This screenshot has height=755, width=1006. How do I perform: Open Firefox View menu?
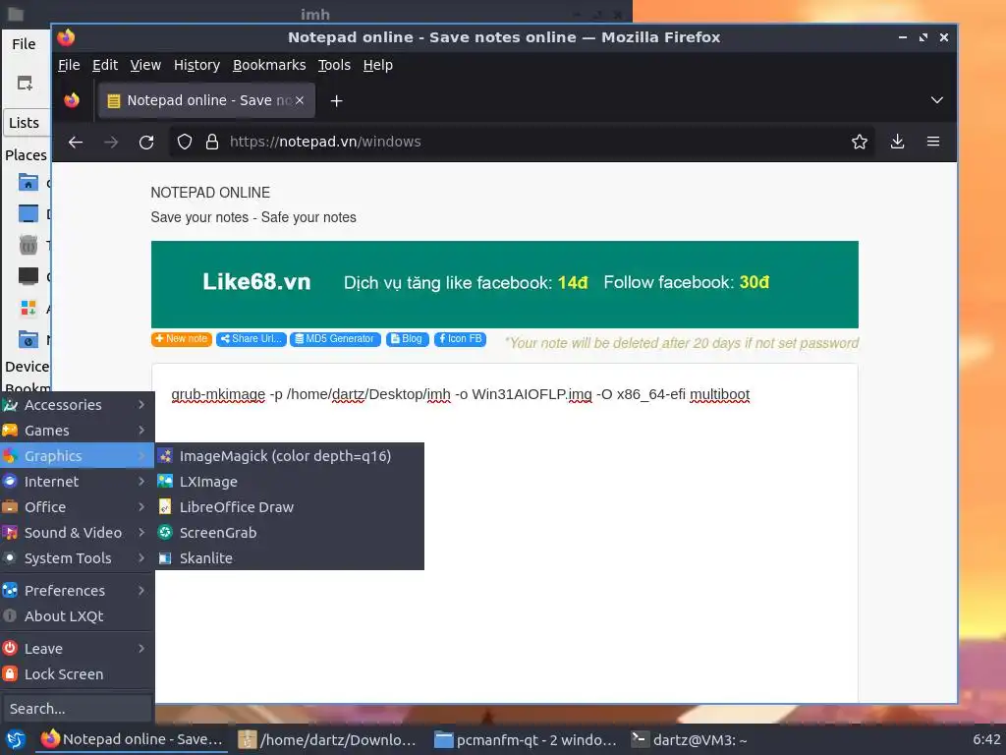point(145,66)
